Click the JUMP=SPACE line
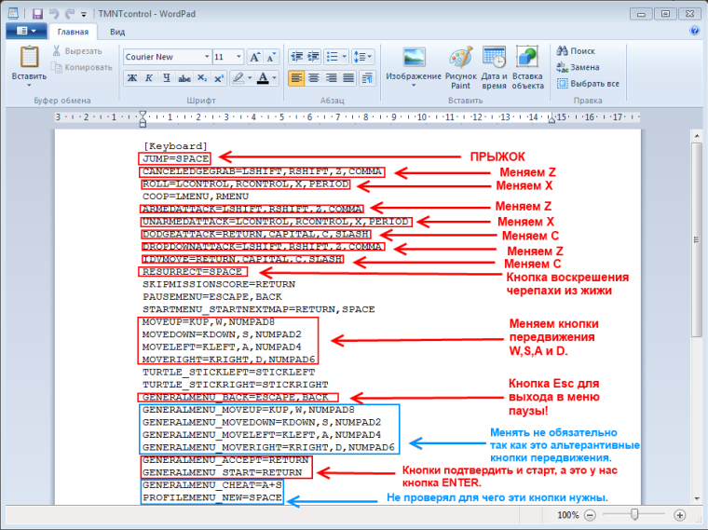708x530 pixels. point(176,159)
